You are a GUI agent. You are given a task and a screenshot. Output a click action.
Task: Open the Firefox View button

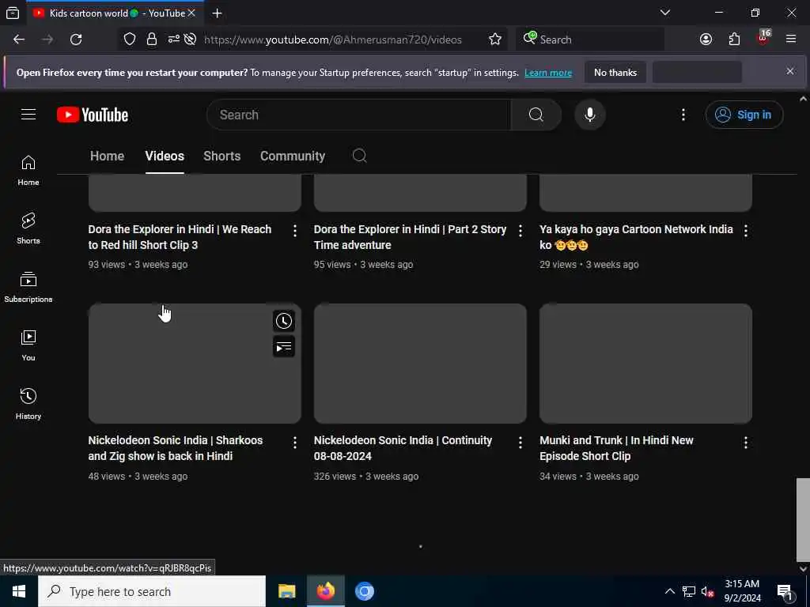[x=13, y=13]
